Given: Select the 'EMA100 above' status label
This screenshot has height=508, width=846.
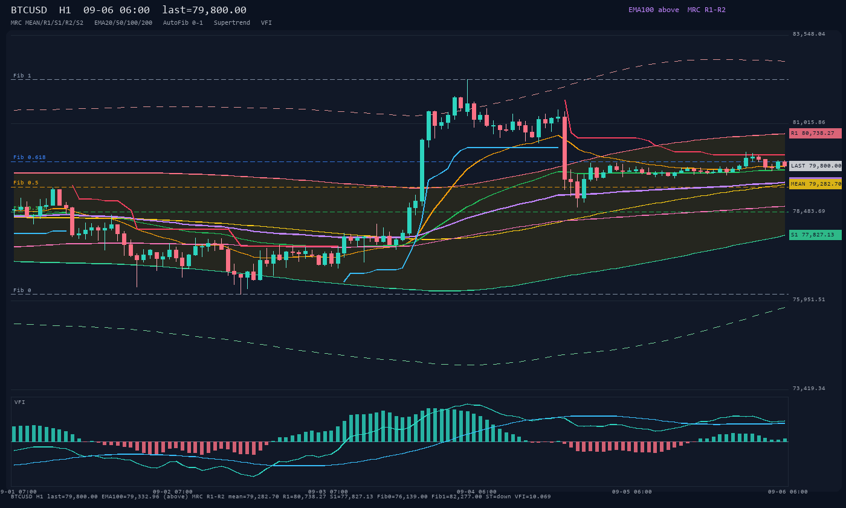Looking at the screenshot, I should point(653,10).
